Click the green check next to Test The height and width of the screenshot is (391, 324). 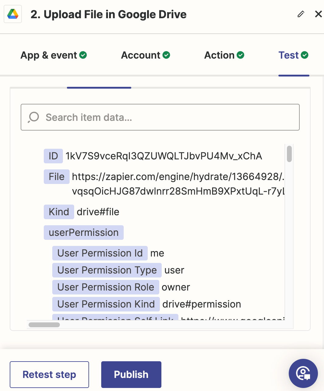point(305,55)
